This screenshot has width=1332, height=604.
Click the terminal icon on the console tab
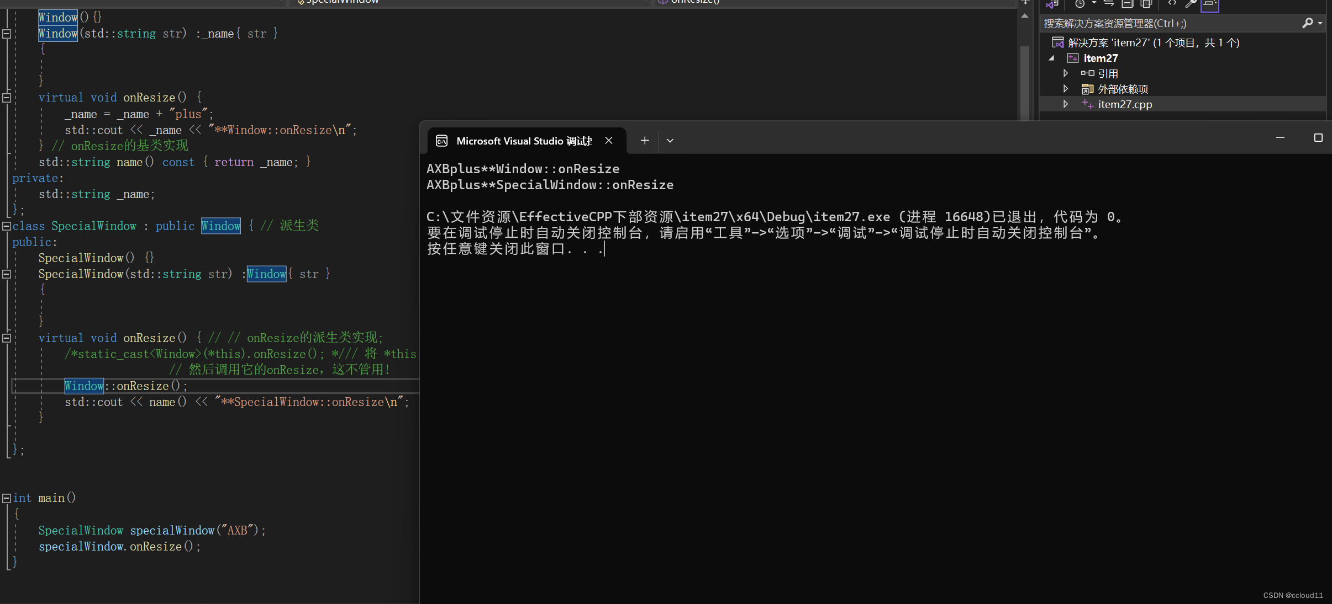click(442, 141)
